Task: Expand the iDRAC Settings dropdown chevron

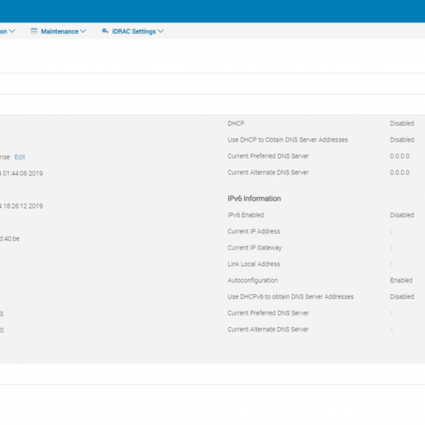Action: [161, 31]
